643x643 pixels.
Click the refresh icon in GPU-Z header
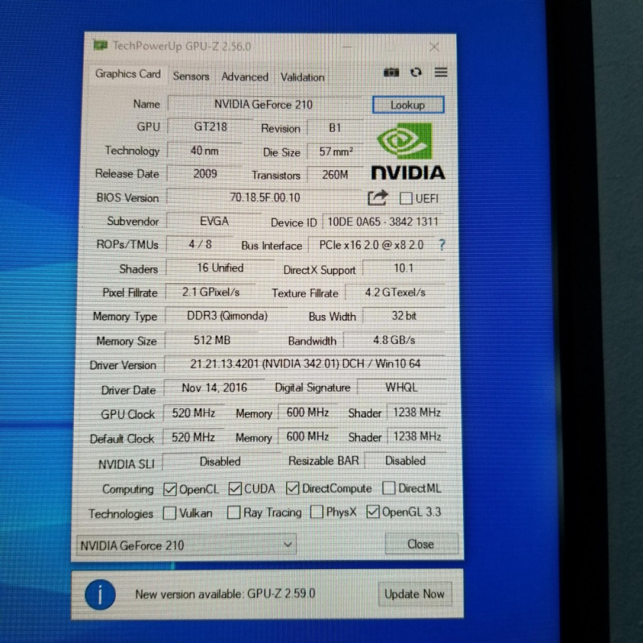tap(416, 72)
